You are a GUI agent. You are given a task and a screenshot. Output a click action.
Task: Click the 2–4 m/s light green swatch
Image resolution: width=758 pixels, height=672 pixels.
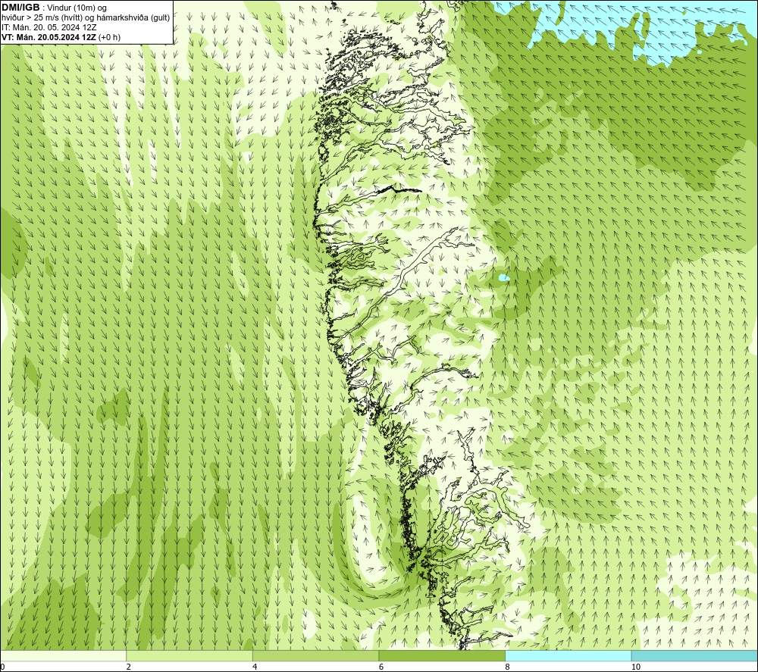(189, 655)
